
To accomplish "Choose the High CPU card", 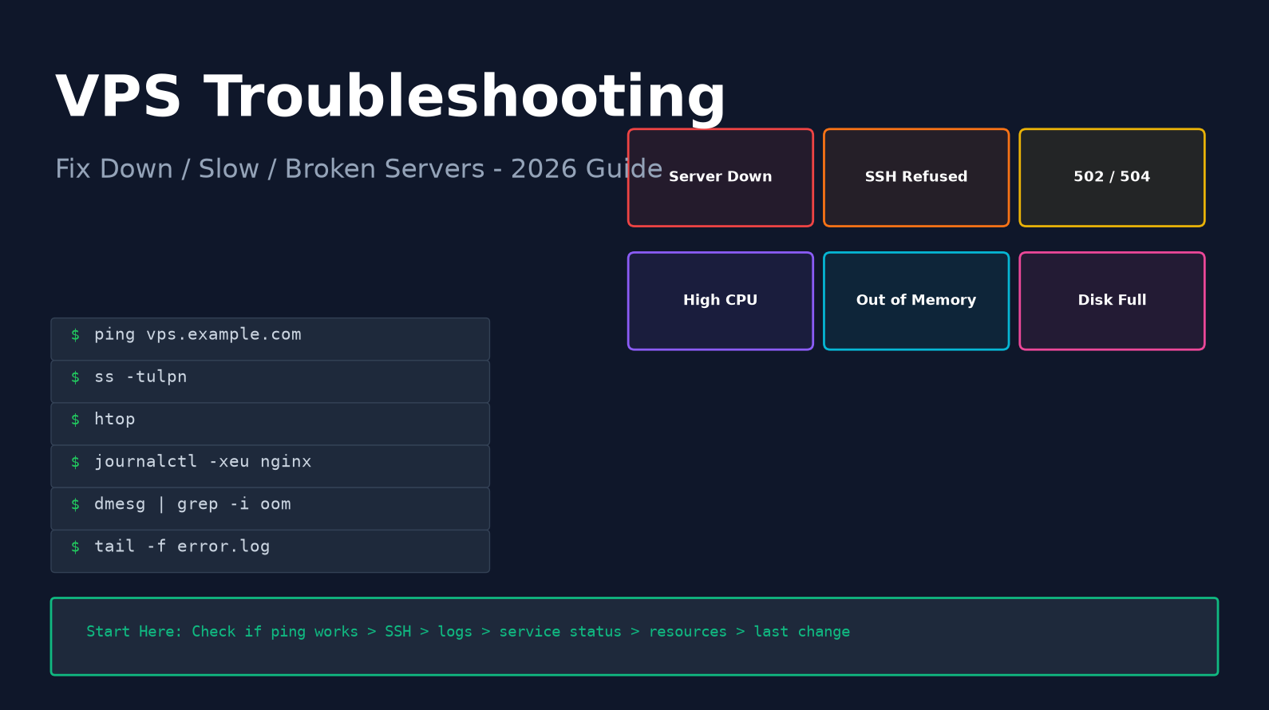I will pyautogui.click(x=721, y=301).
